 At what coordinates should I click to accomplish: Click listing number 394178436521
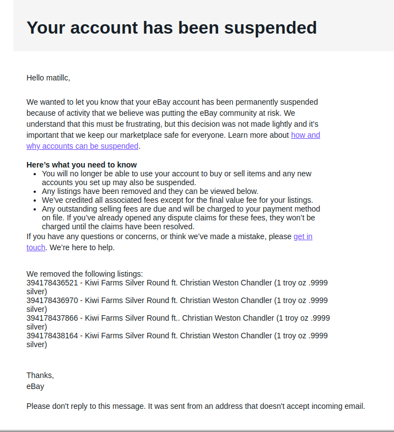(52, 283)
